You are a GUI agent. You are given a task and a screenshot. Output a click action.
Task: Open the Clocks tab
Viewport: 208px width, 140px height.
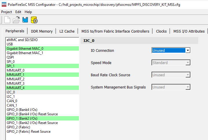(x=161, y=31)
